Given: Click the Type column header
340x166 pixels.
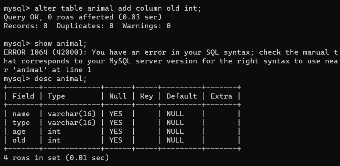Looking at the screenshot, I should [x=56, y=96].
